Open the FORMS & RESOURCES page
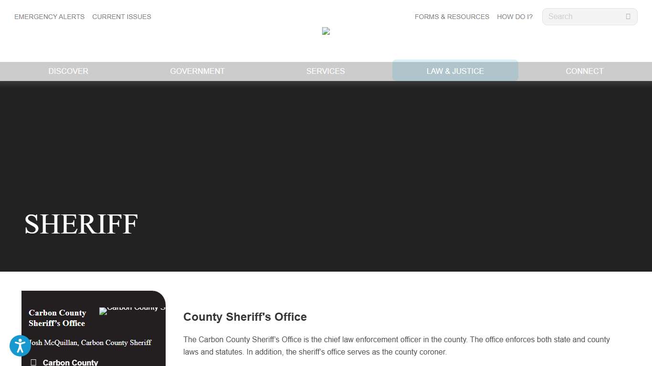652x366 pixels. 452,17
